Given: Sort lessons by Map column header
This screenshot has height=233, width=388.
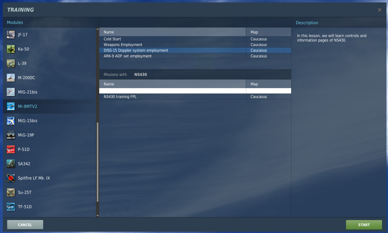Looking at the screenshot, I should pos(268,32).
